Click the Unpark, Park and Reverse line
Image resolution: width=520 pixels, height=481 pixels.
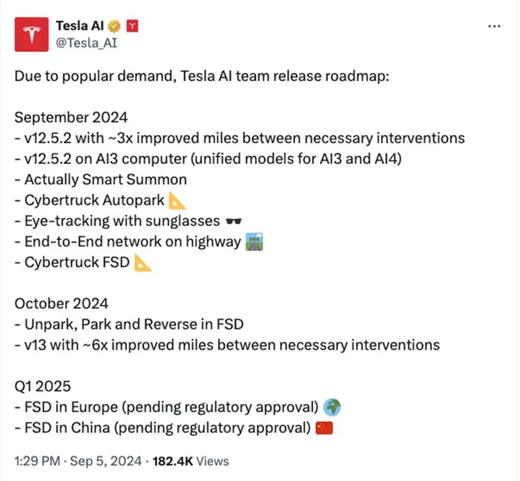tap(129, 324)
